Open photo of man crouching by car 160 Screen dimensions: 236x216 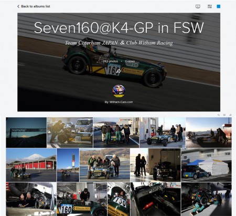(x=70, y=132)
